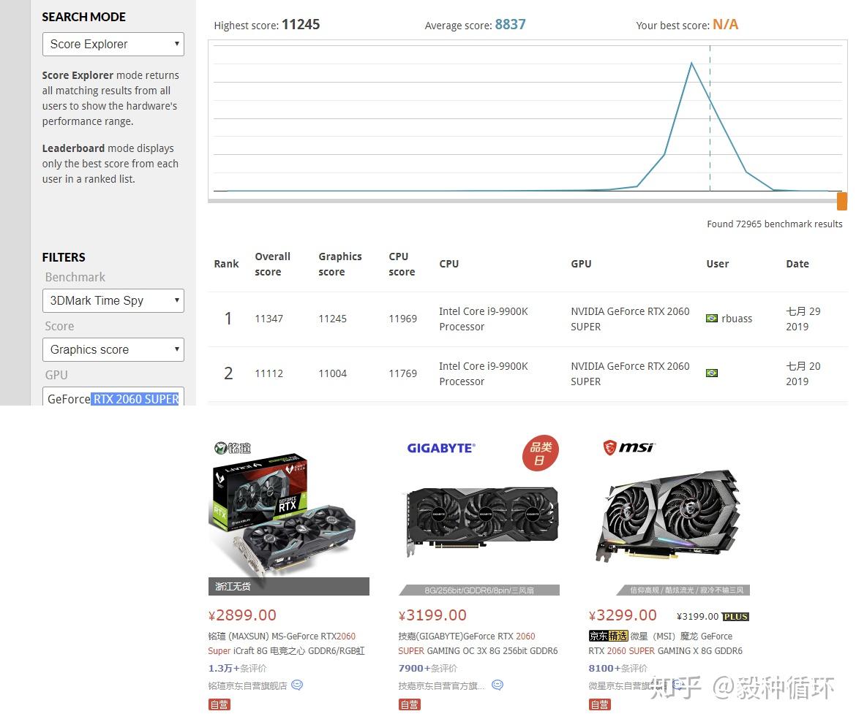This screenshot has width=856, height=722.
Task: Open the Graphics score filter dropdown
Action: click(113, 349)
